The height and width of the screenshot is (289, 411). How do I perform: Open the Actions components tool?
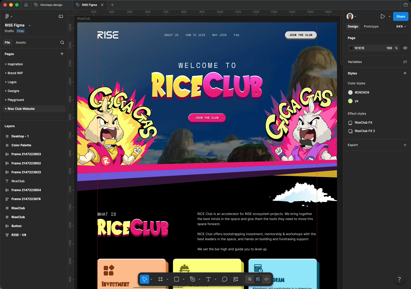pos(236,279)
